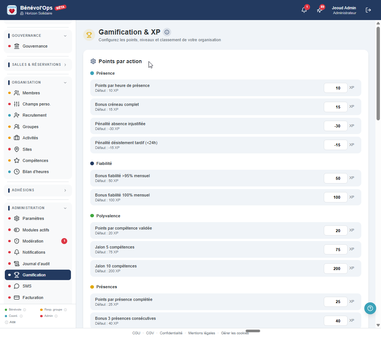This screenshot has height=338, width=381.
Task: Collapse the GOUVERNANCE section chevron
Action: [x=65, y=36]
